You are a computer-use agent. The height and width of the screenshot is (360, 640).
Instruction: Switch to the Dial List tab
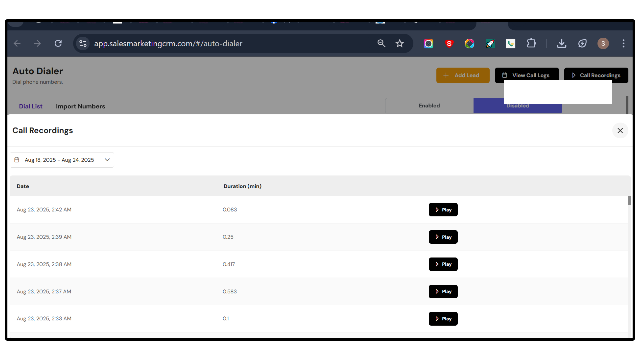pos(31,106)
